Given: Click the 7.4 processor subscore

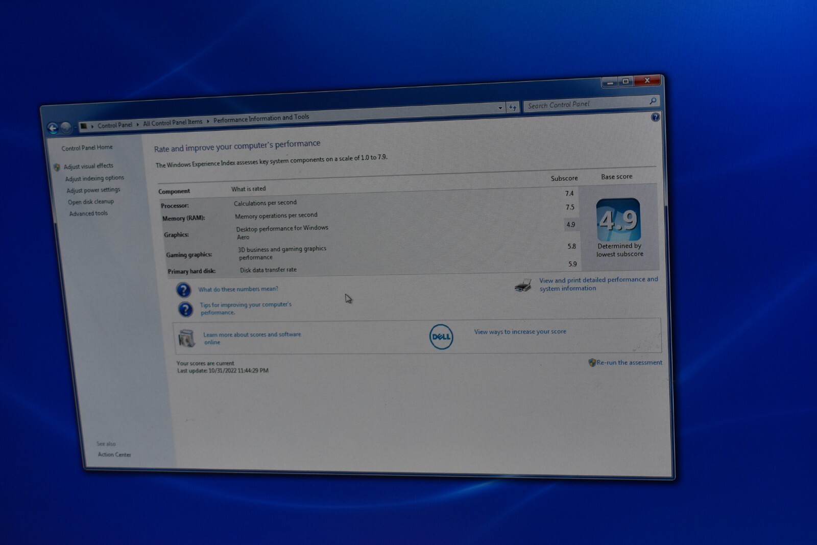Looking at the screenshot, I should pyautogui.click(x=569, y=194).
